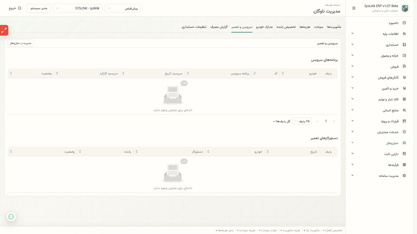
Task: Open the حمل‌ونقل sidebar menu
Action: click(x=379, y=143)
